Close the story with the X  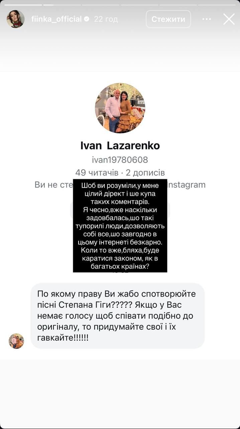point(229,19)
